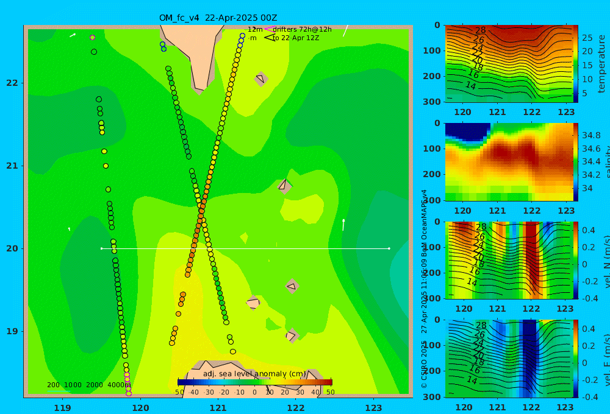
Task: Select the east endpoint dot of the white transect line
Action: click(389, 248)
